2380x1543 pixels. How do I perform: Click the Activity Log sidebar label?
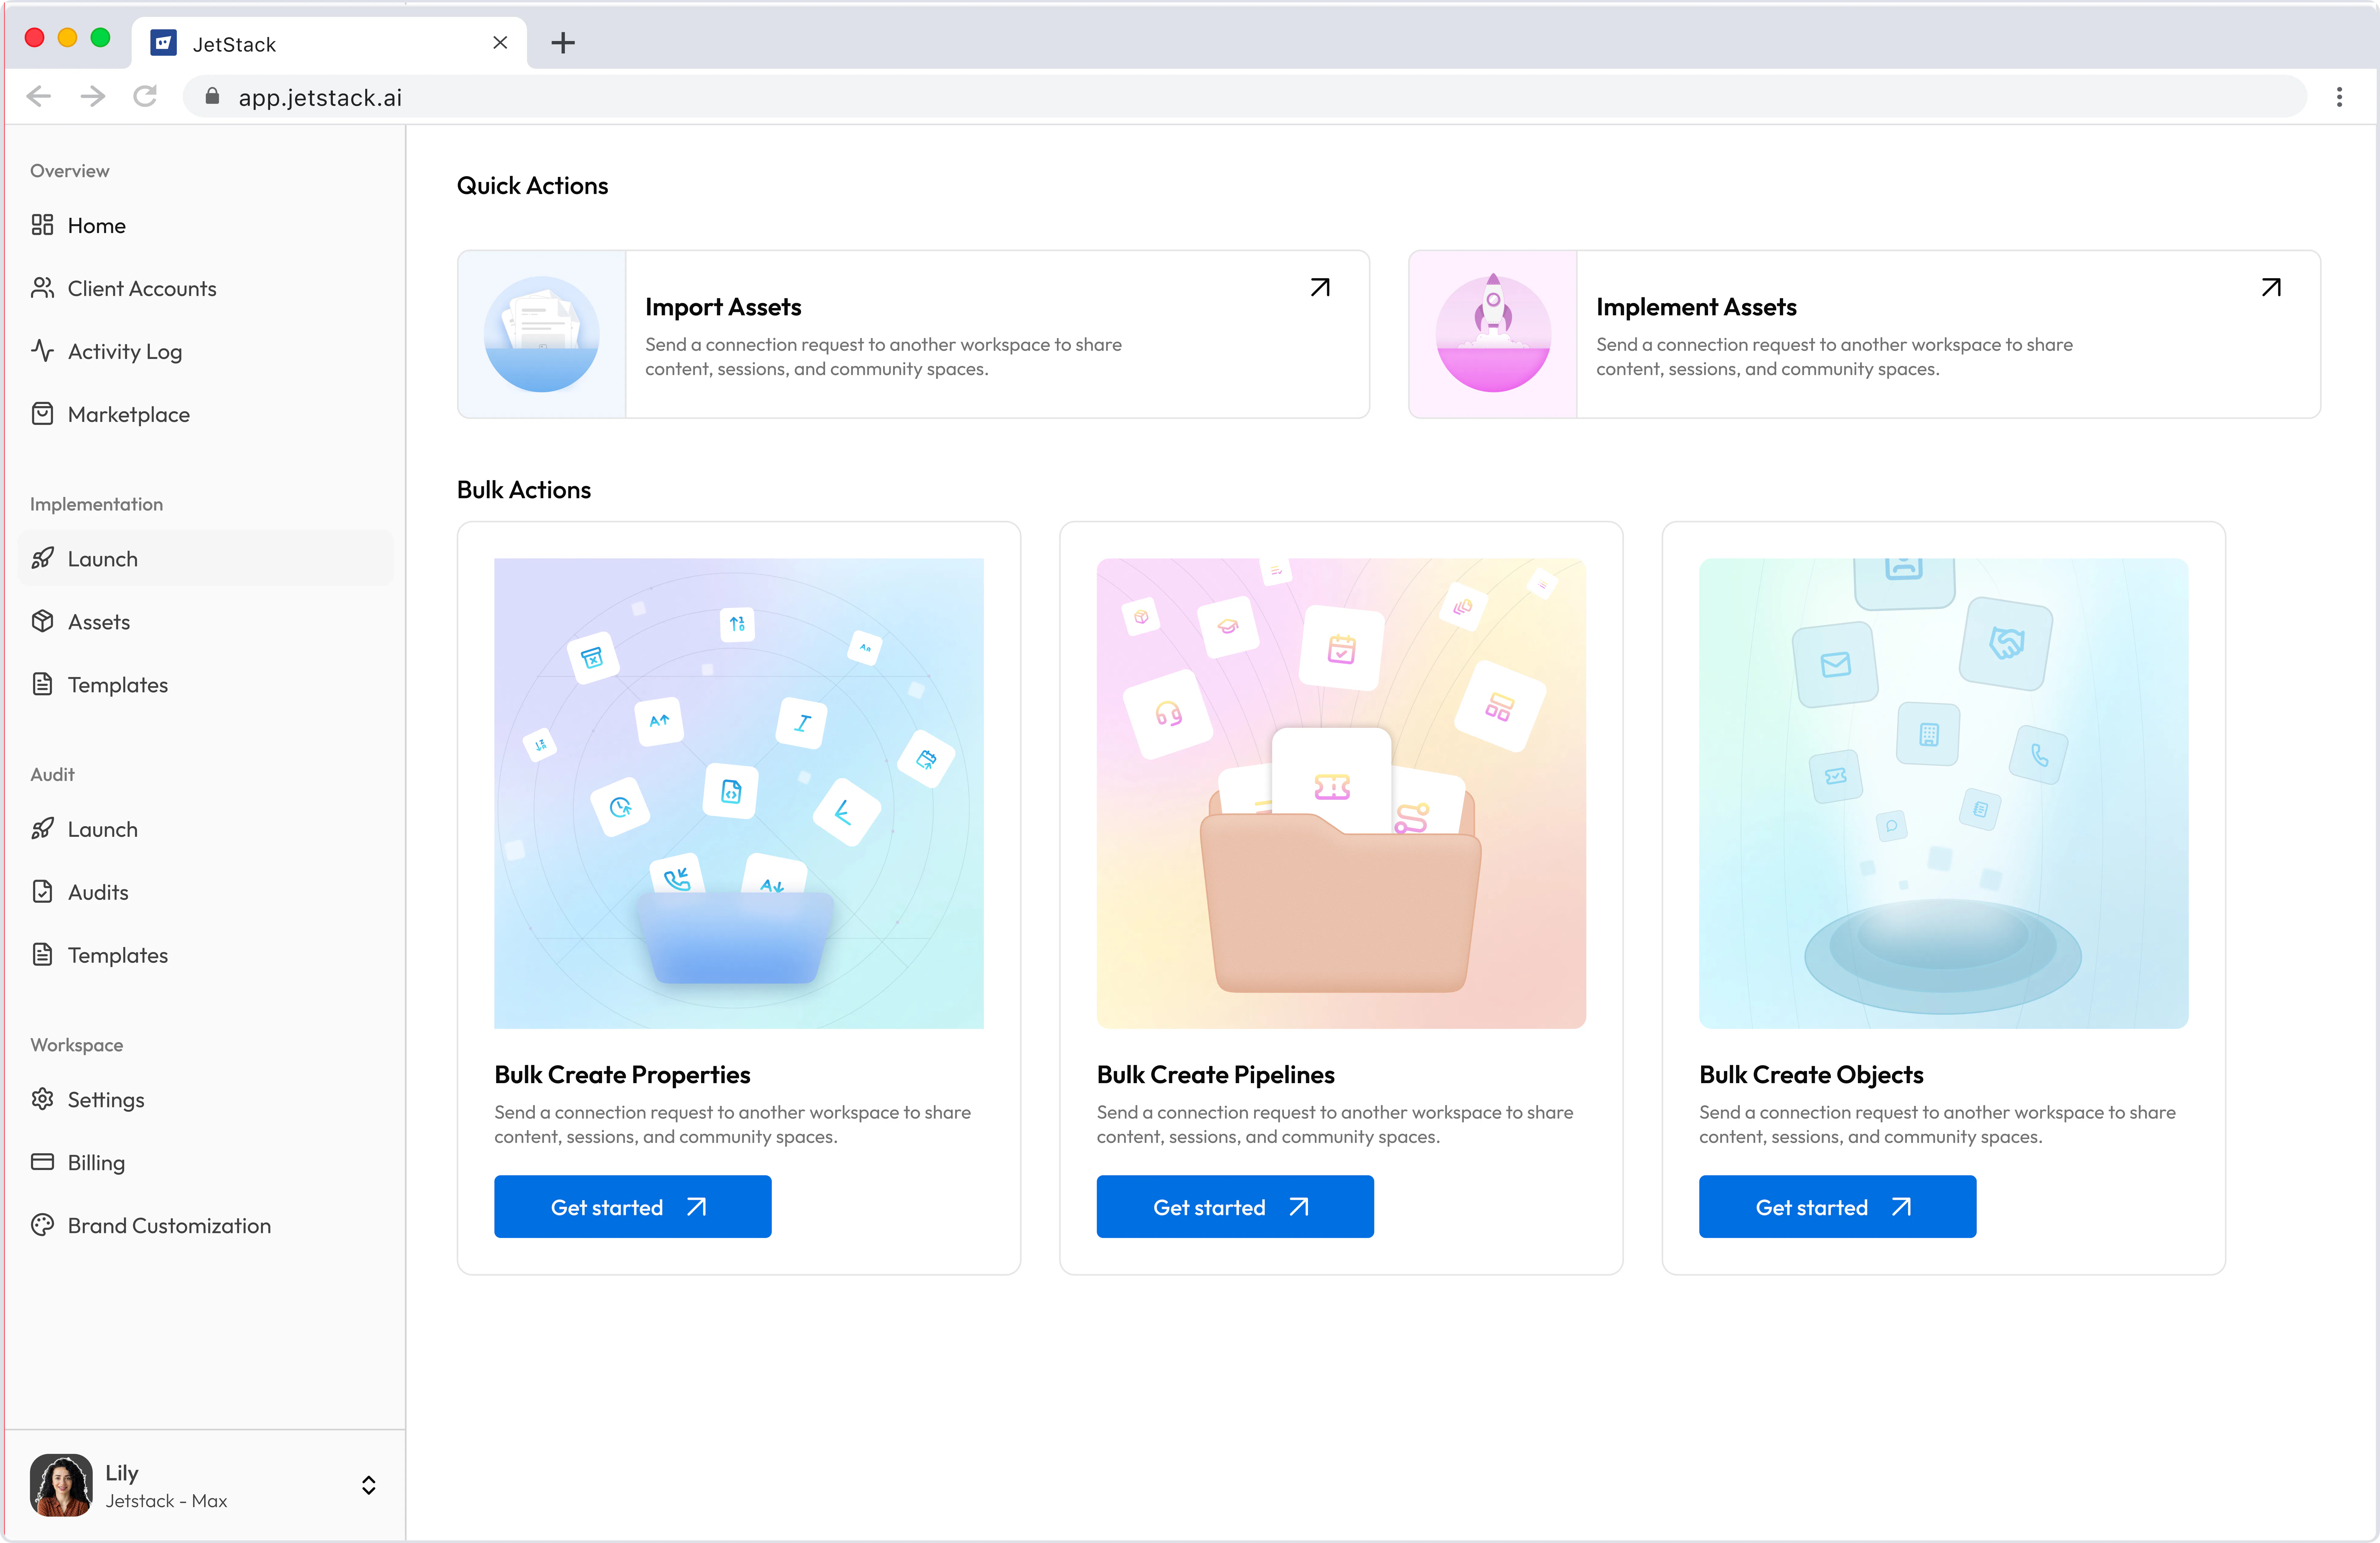click(125, 352)
